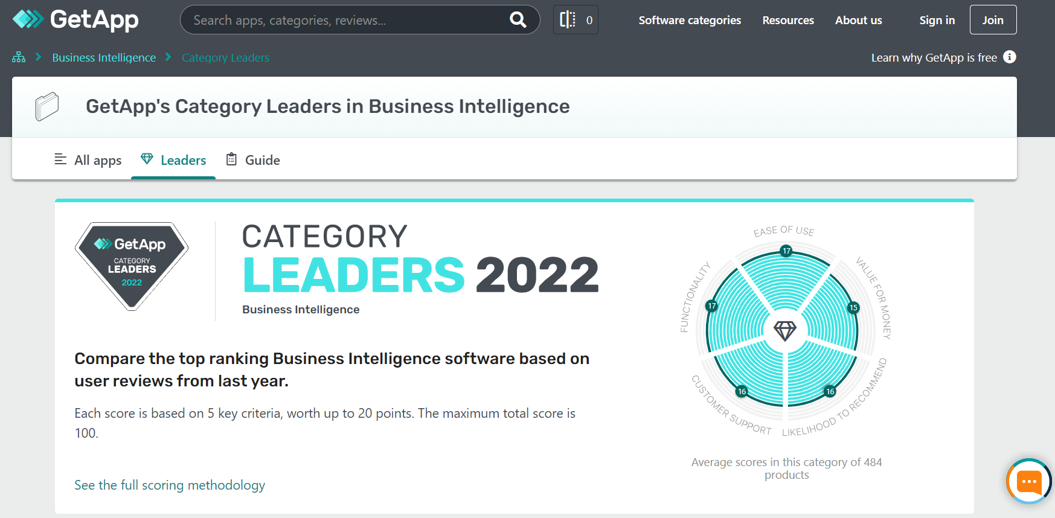Open the About us menu
The height and width of the screenshot is (518, 1055).
[x=858, y=20]
